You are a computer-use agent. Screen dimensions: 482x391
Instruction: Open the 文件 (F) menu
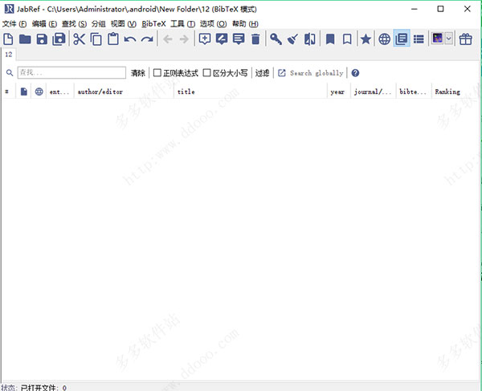[14, 23]
